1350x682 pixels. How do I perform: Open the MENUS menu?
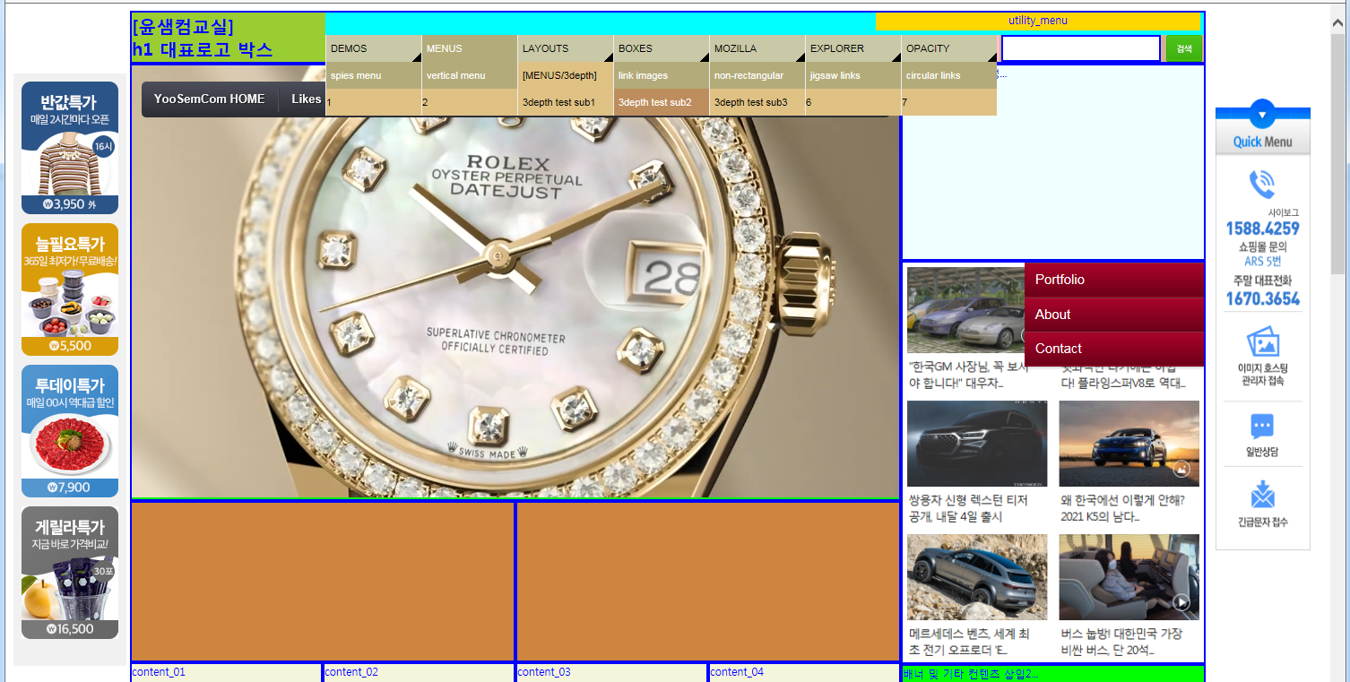coord(470,48)
